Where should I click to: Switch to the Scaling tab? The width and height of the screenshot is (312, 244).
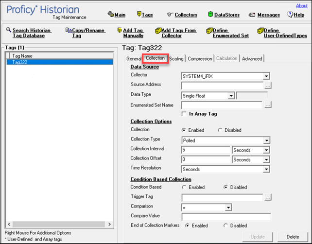tap(176, 59)
